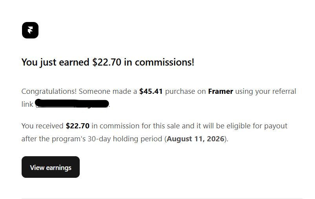The width and height of the screenshot is (315, 199).
Task: Select the $45.41 purchase amount
Action: pyautogui.click(x=151, y=91)
